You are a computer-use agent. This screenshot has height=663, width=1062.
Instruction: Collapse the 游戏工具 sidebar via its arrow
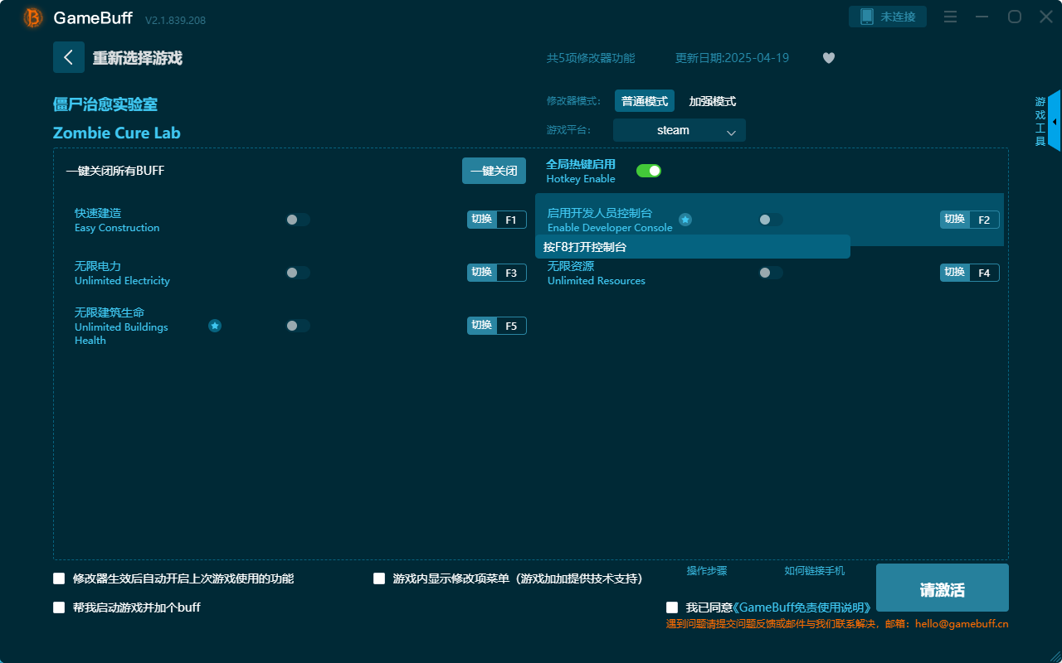tap(1055, 121)
